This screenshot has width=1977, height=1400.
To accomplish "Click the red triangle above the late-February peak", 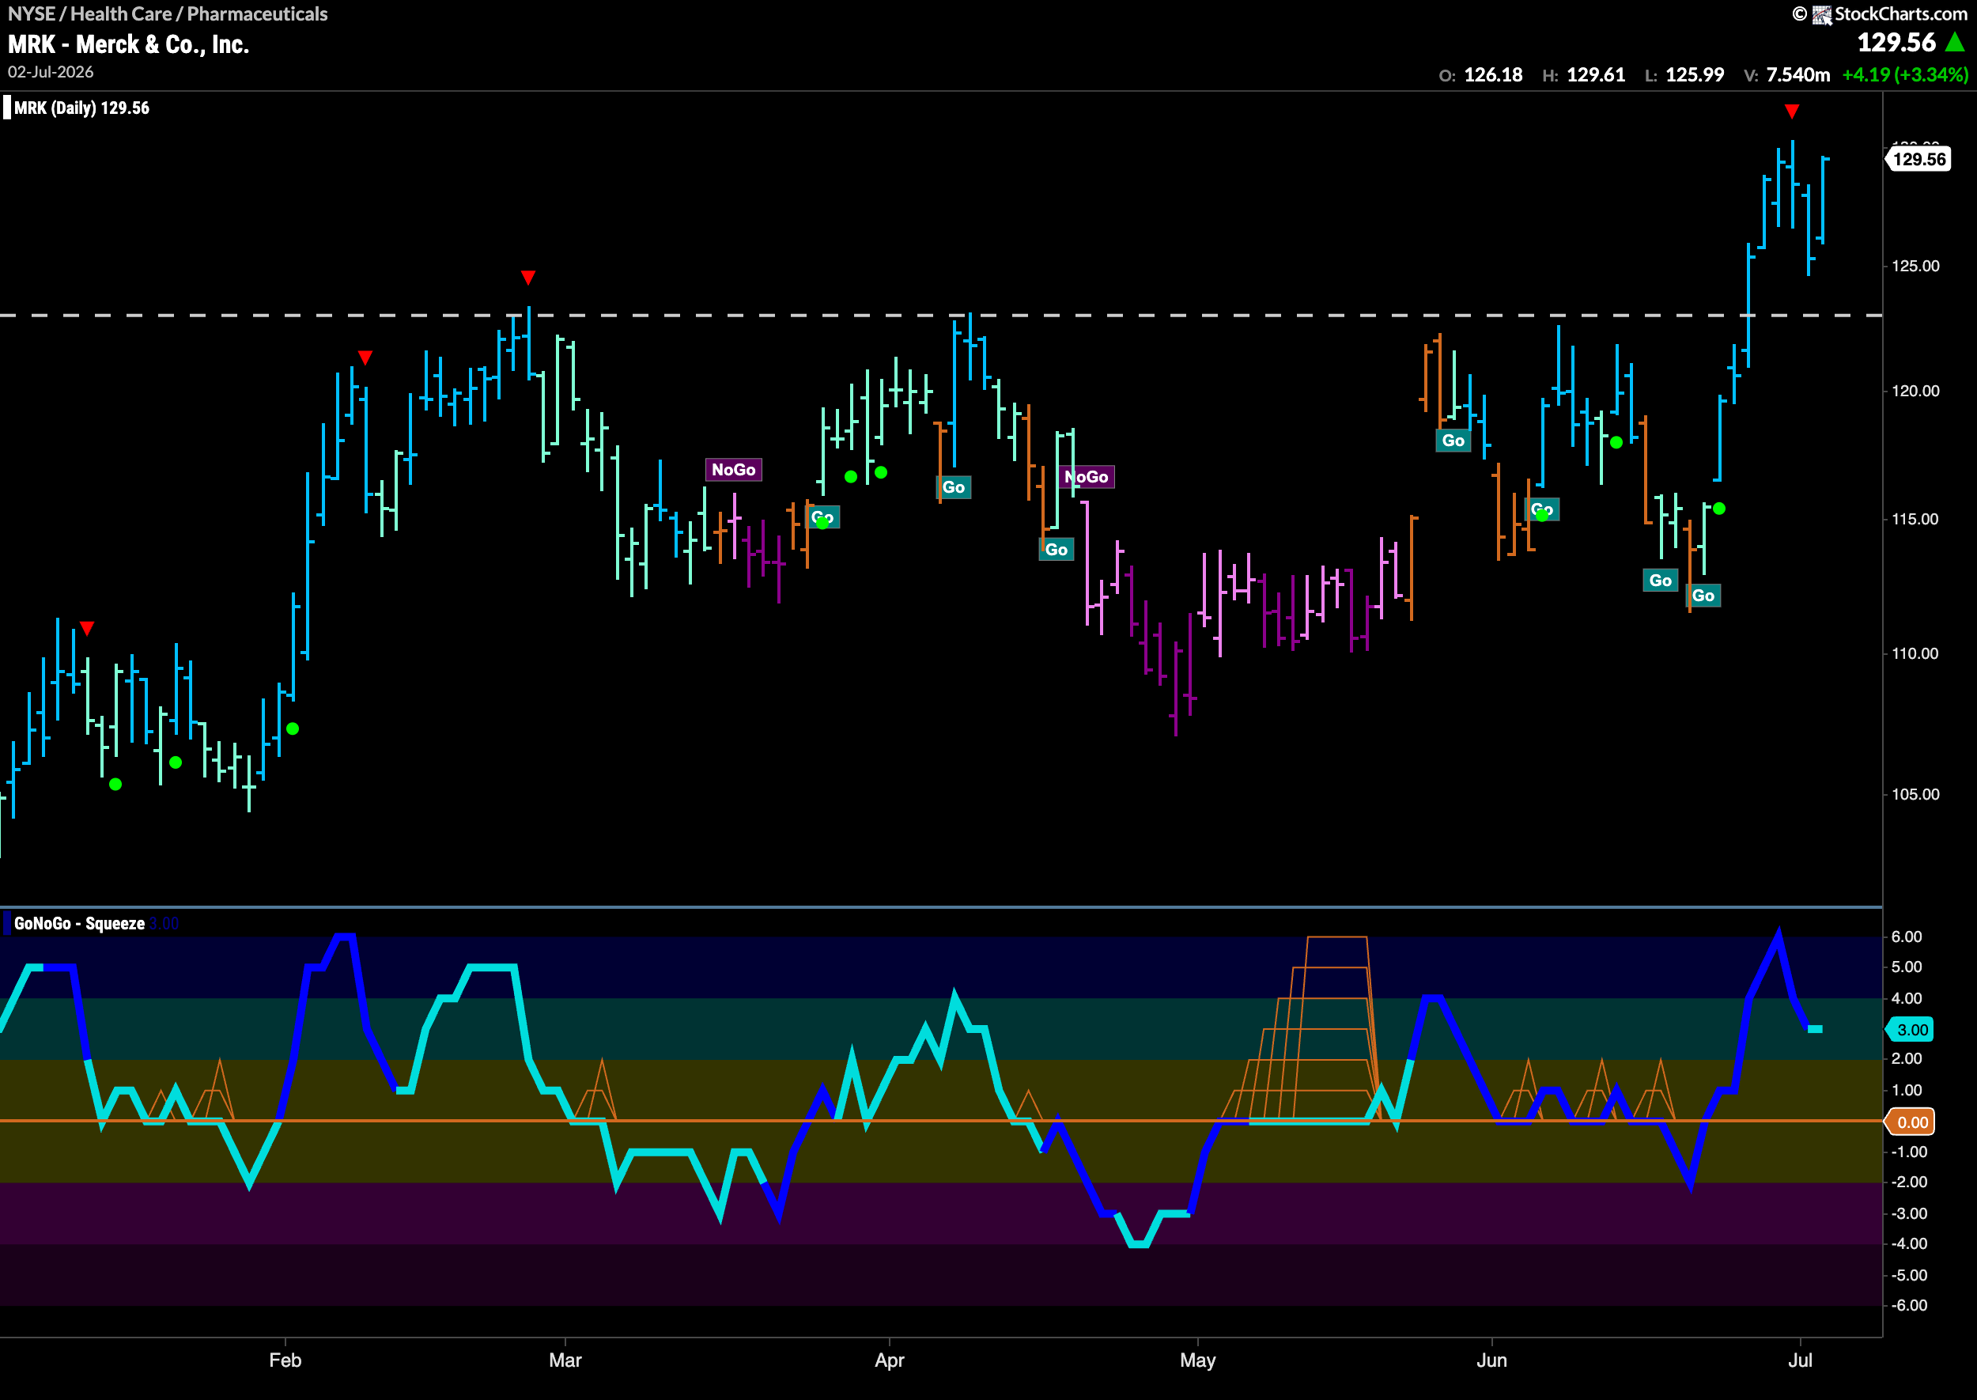I will [x=528, y=278].
